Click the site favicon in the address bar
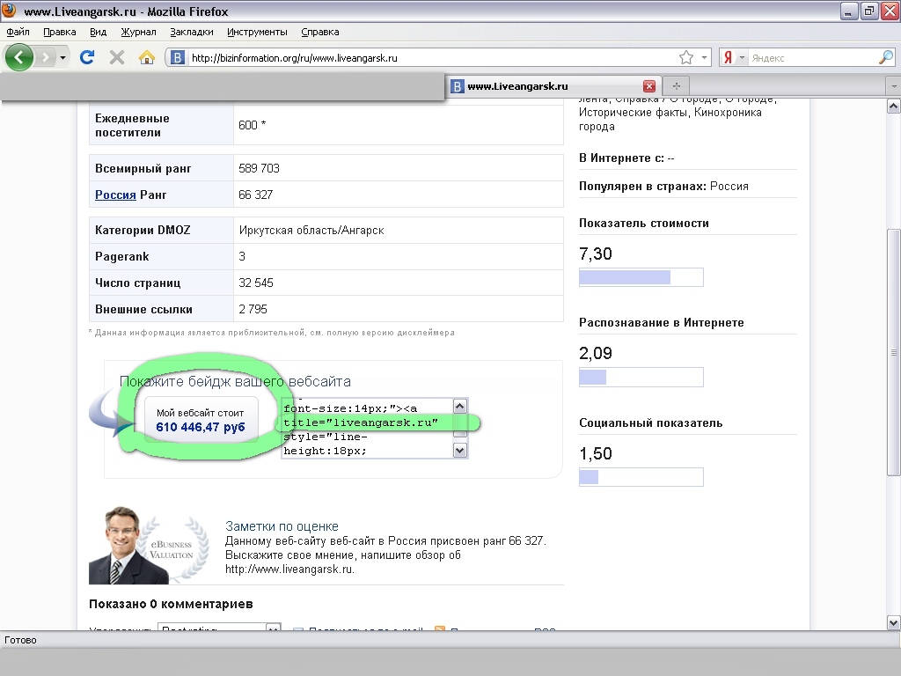 click(178, 57)
